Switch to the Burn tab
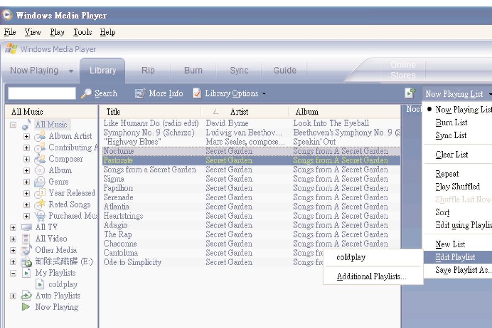The width and height of the screenshot is (492, 328). 193,70
